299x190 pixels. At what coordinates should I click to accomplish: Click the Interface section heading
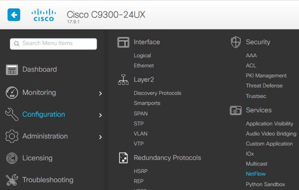[x=147, y=42]
